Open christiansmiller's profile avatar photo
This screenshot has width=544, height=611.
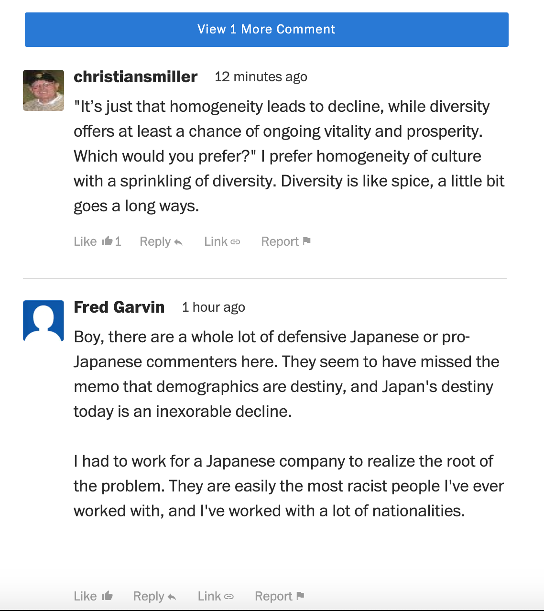[x=44, y=90]
